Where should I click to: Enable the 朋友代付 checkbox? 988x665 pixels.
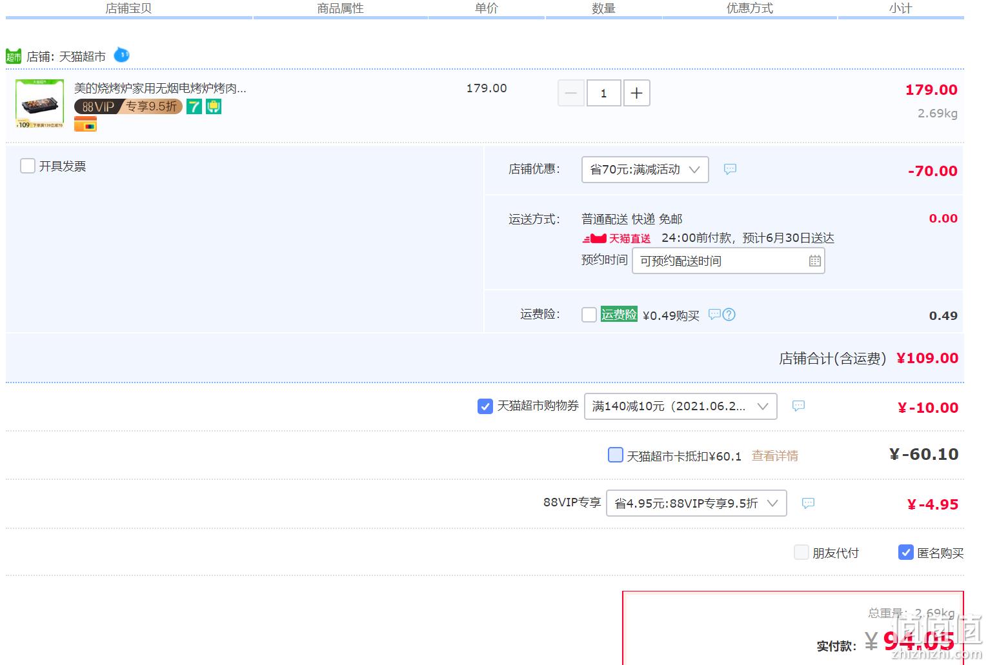801,552
